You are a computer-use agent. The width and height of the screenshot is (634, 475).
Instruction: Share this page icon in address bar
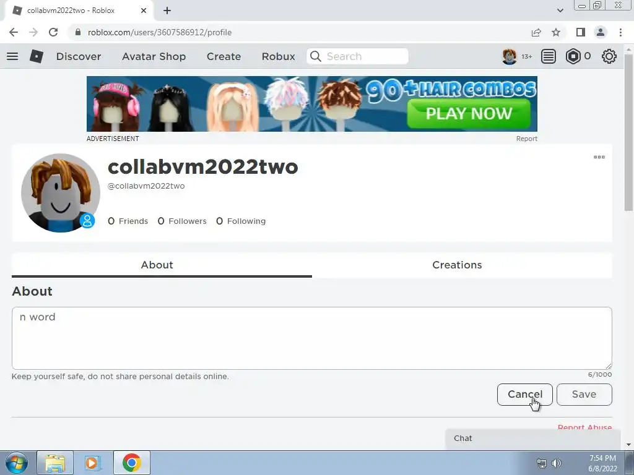[x=536, y=32]
